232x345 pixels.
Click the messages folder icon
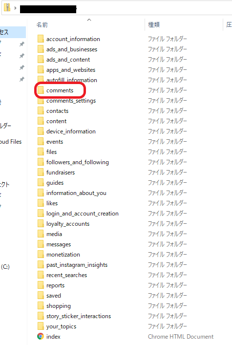(41, 244)
